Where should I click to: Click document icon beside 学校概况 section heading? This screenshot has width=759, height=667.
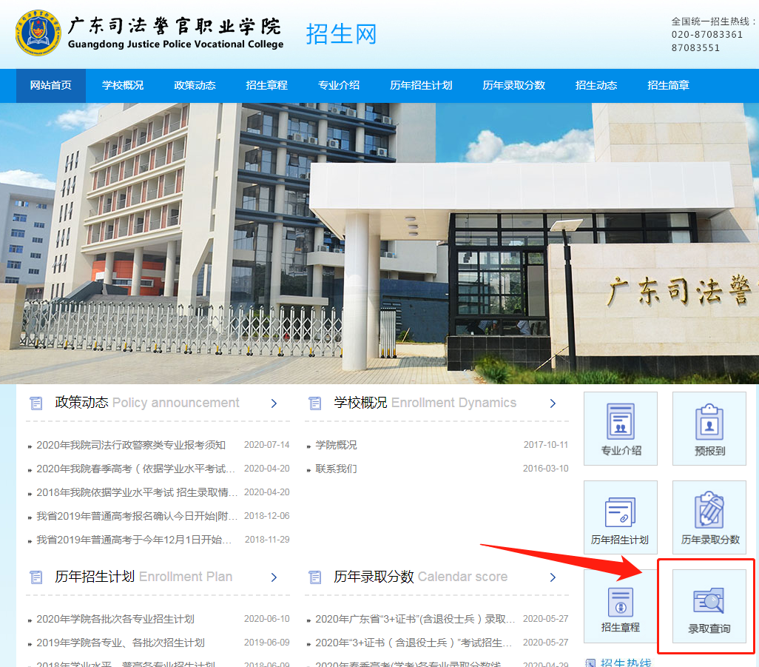315,403
